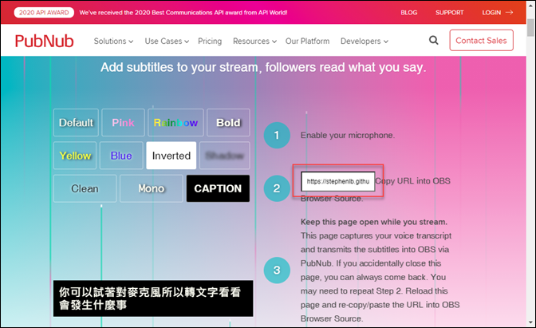Click the Contact Sales button

pyautogui.click(x=481, y=41)
